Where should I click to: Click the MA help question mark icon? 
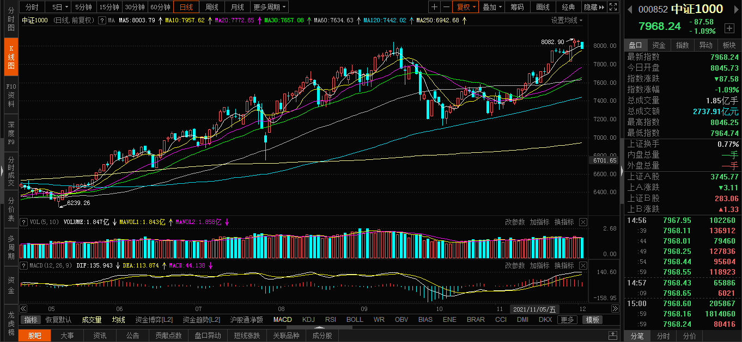(x=102, y=20)
